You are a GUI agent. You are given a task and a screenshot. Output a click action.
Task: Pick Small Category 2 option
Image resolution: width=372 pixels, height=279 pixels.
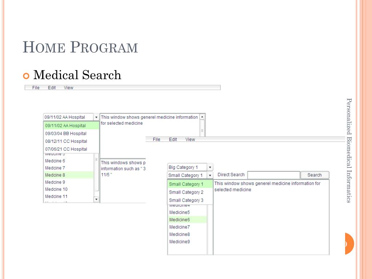(x=190, y=192)
